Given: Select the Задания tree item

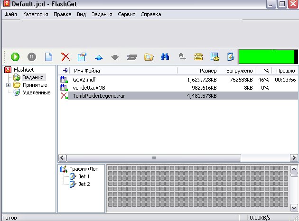Looking at the screenshot, I should 33,77.
